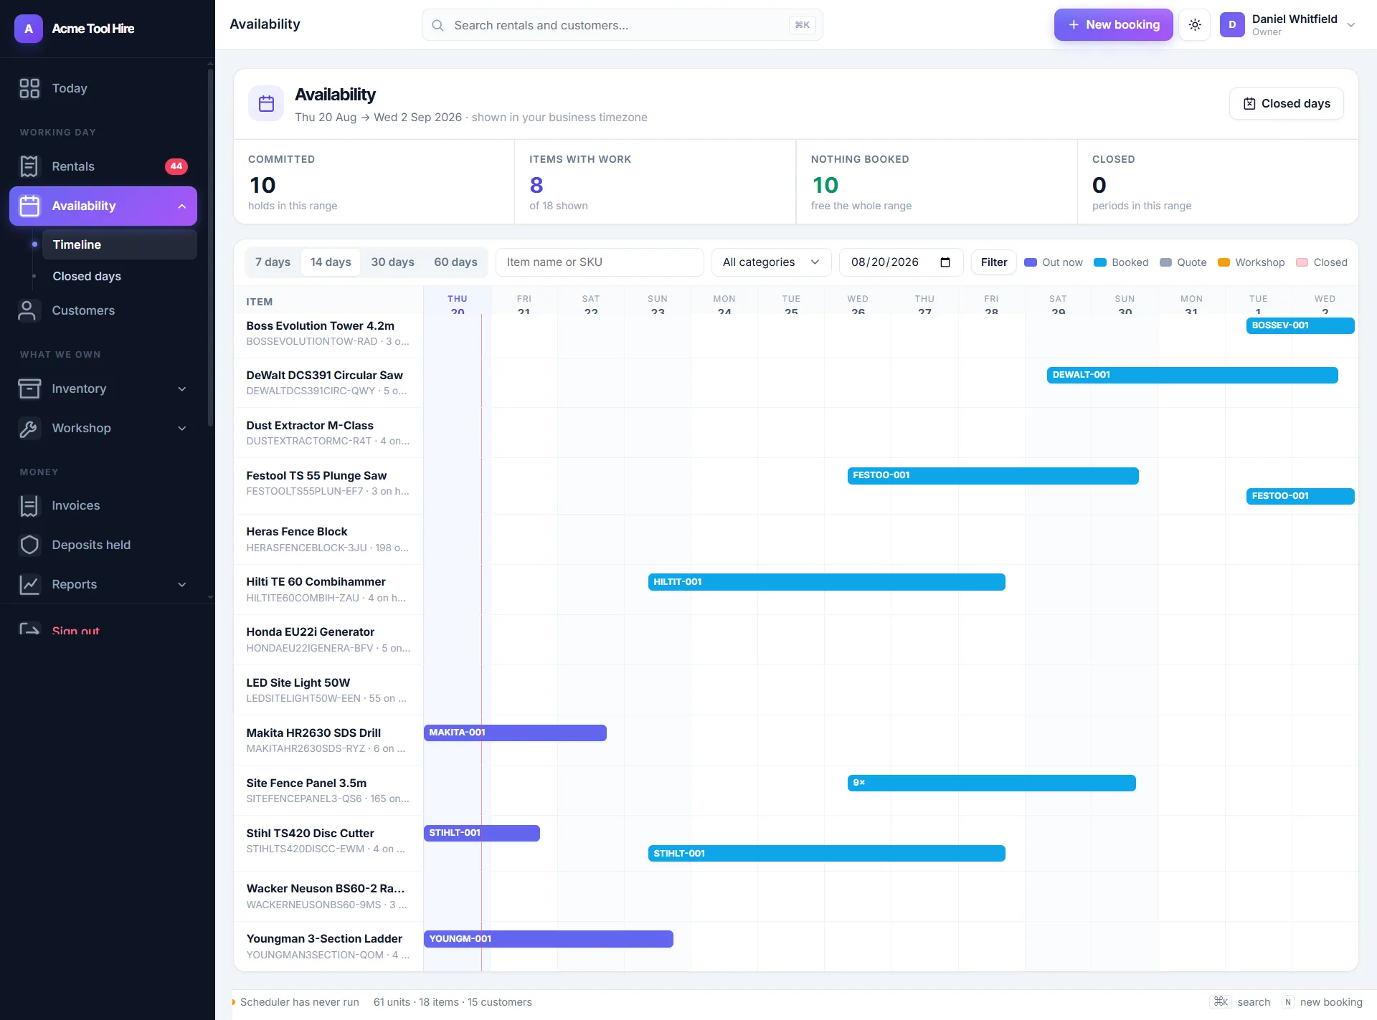This screenshot has width=1377, height=1020.
Task: Click the BOSSEV-001 booking bar
Action: click(x=1300, y=325)
